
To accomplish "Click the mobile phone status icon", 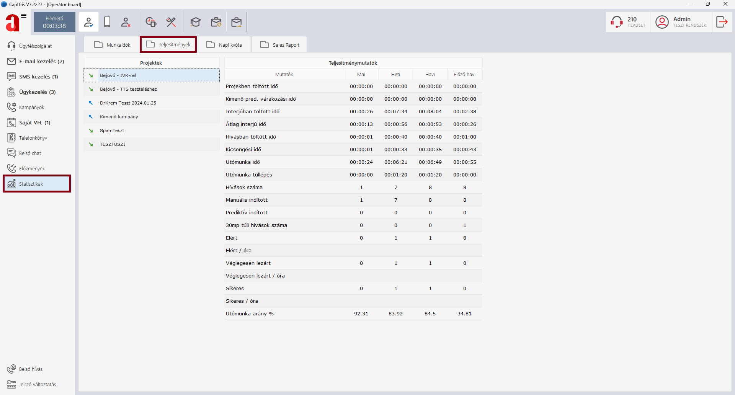I will tap(107, 22).
